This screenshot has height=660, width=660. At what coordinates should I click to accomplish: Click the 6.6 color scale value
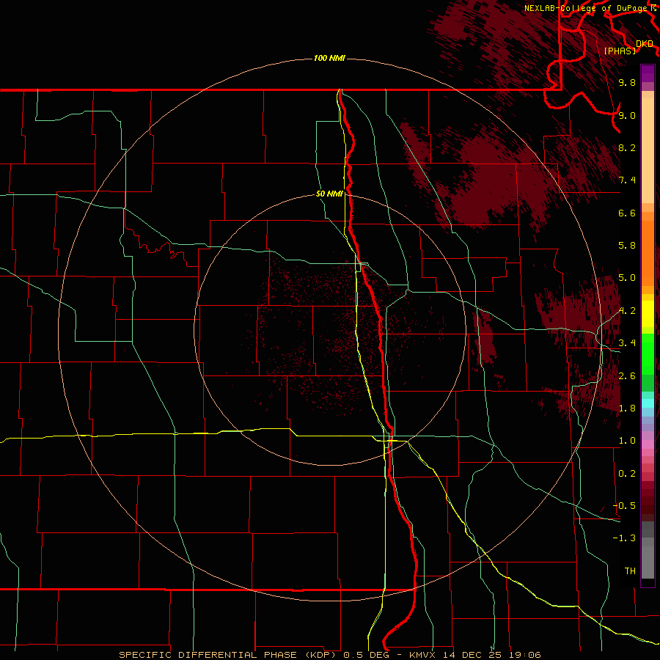(x=627, y=213)
